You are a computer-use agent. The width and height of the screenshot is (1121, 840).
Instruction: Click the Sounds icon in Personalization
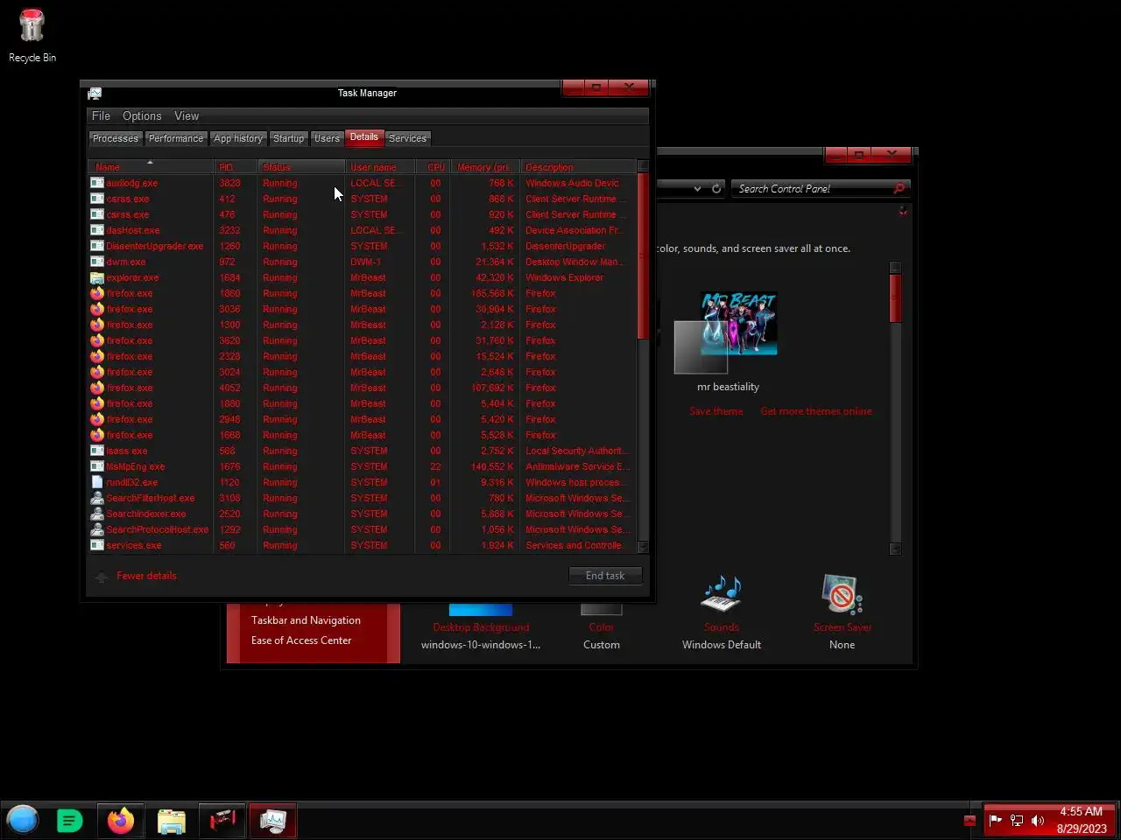point(722,595)
